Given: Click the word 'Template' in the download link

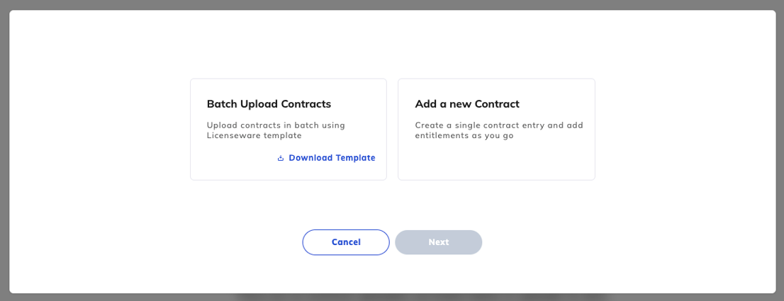Looking at the screenshot, I should 356,158.
